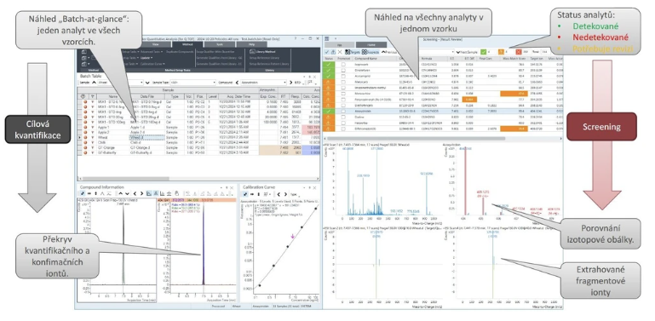Select next compound arrow in Batch Table

pyautogui.click(x=291, y=83)
